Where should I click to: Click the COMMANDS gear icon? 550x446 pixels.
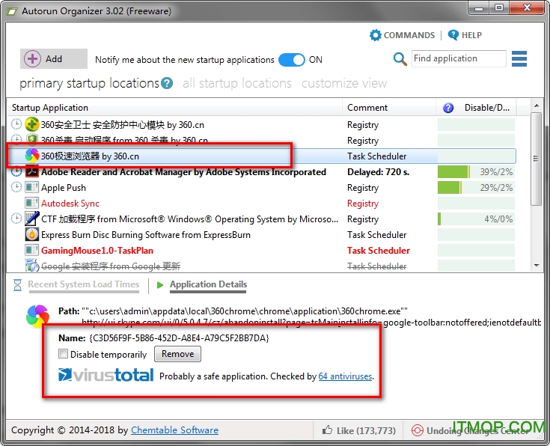pos(376,35)
